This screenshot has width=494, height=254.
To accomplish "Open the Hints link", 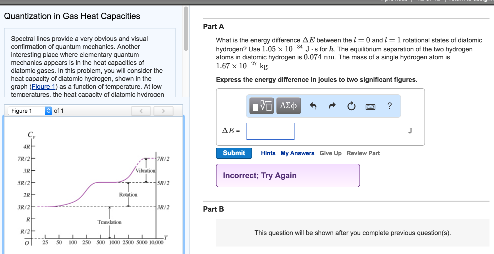I will (268, 153).
